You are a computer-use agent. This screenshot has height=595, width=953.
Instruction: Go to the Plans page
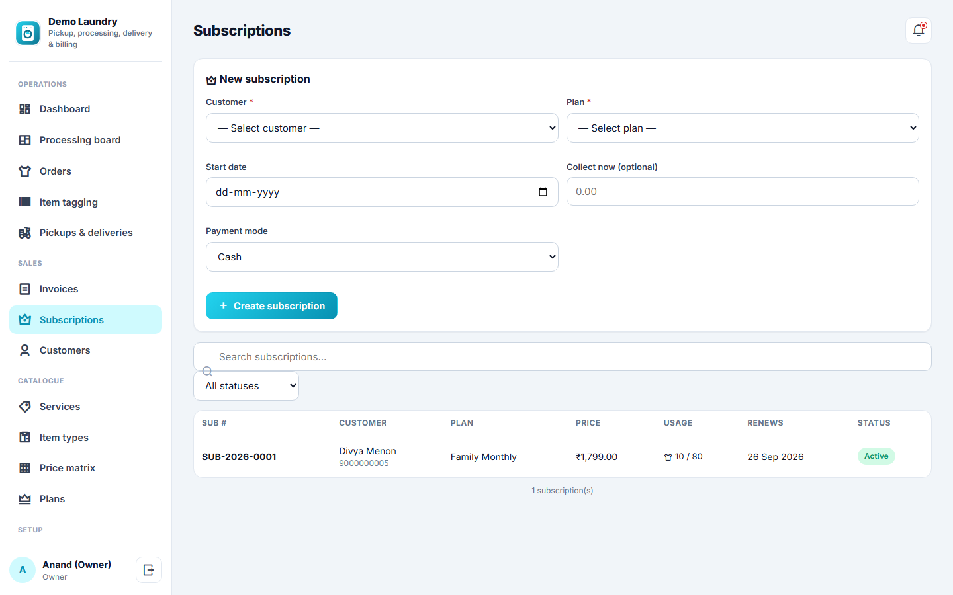pyautogui.click(x=85, y=499)
